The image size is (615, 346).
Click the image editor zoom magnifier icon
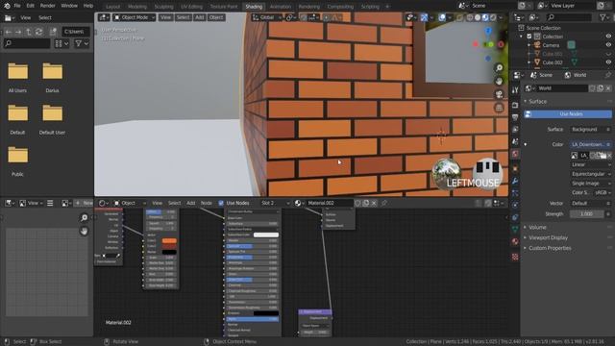pyautogui.click(x=84, y=218)
